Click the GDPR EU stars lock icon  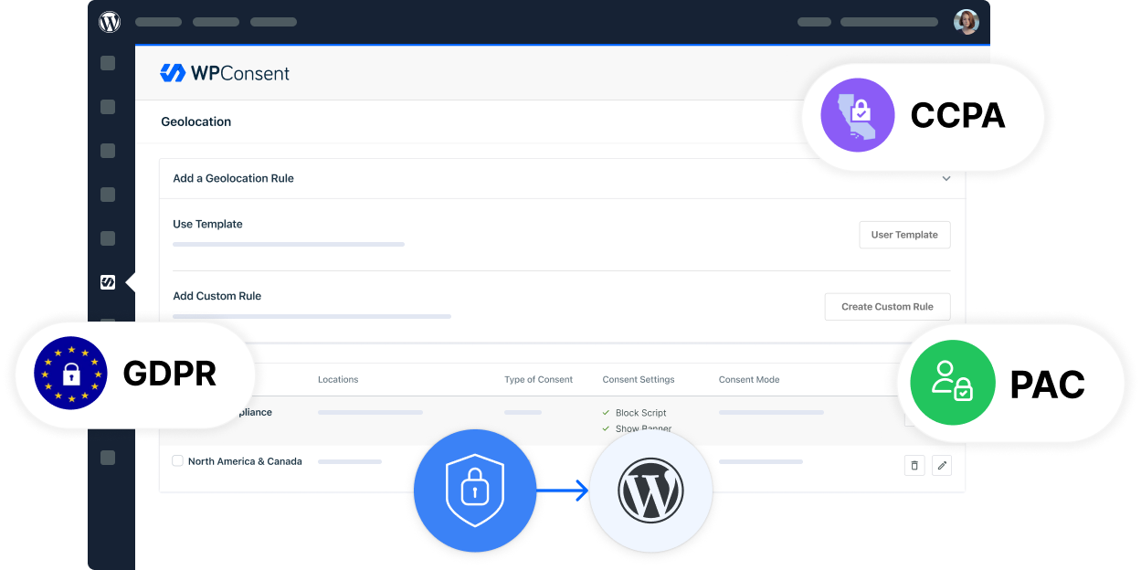point(71,374)
